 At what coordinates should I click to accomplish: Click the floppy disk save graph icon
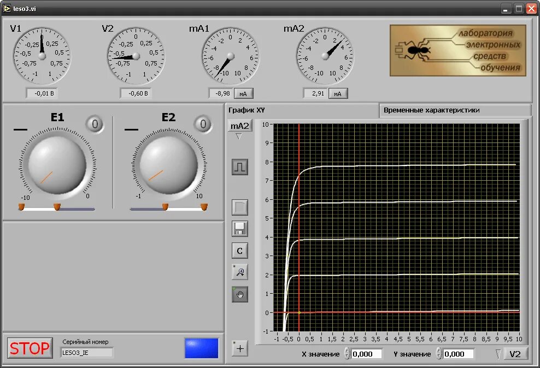point(240,229)
